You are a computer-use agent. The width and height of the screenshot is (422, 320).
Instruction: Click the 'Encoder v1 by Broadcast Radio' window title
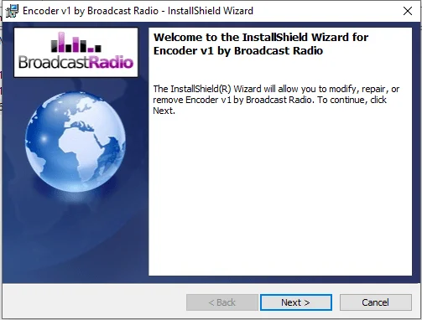(138, 11)
